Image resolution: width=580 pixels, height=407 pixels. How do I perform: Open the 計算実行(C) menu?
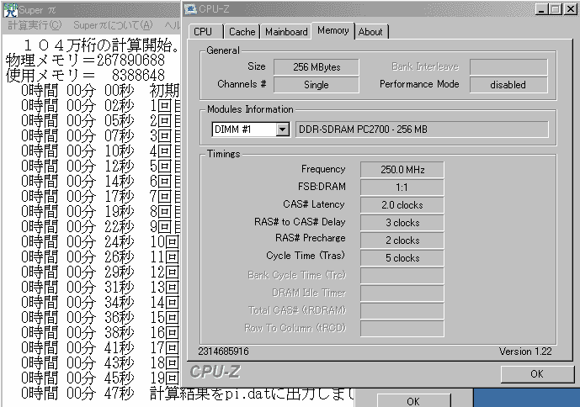click(35, 26)
